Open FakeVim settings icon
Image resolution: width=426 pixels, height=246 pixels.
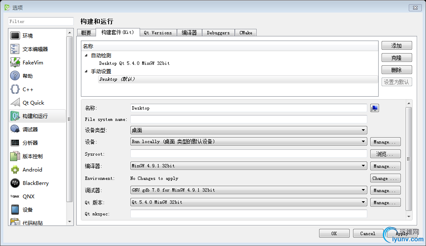(x=15, y=62)
